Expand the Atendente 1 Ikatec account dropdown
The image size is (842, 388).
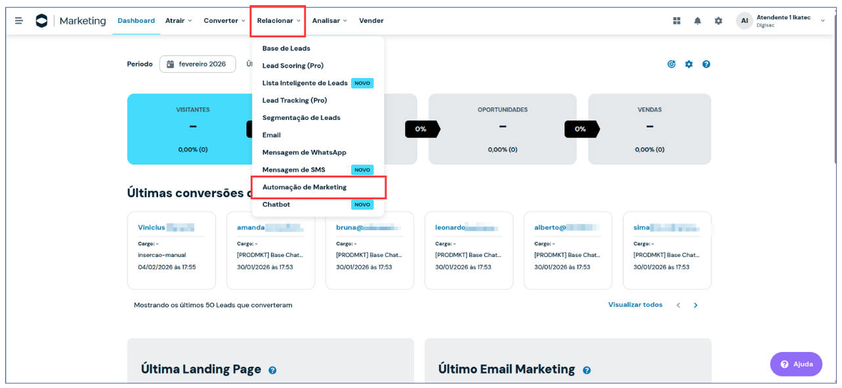823,21
